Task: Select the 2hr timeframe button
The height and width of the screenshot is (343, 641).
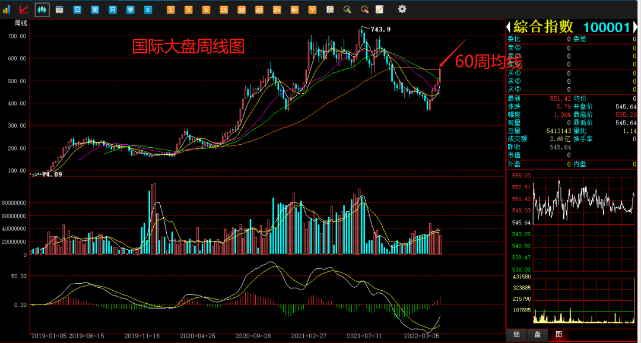Action: coord(277,9)
